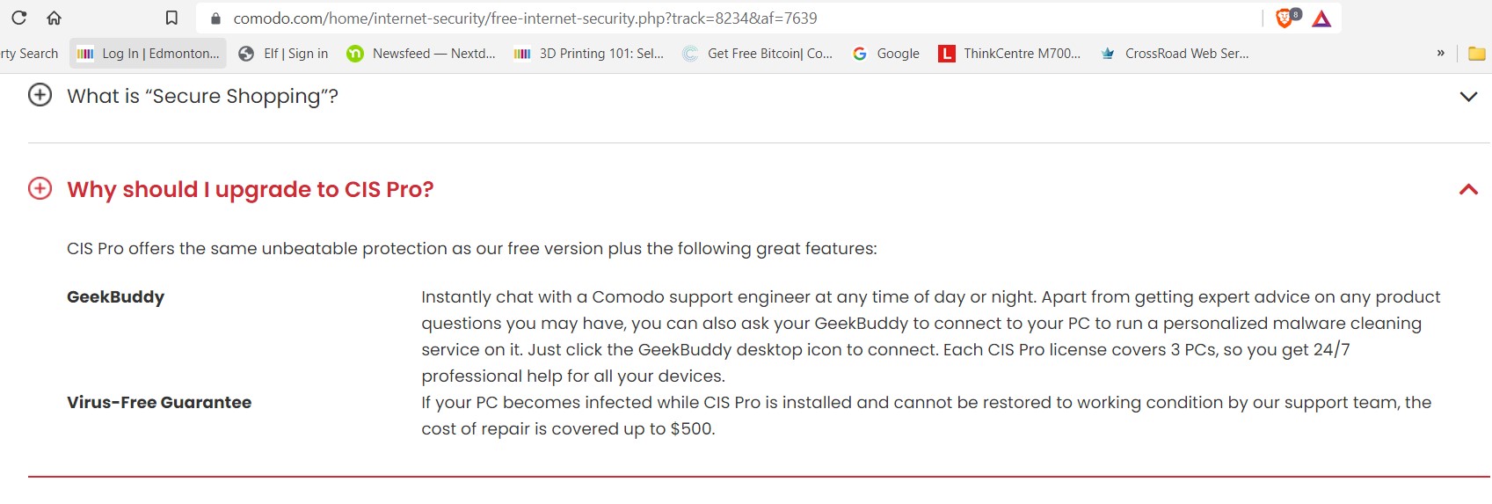Open Newsfeed Nextdoor bookmark
1492x504 pixels.
tap(421, 54)
